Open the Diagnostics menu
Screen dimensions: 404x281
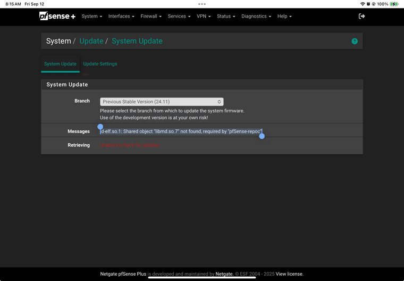(x=256, y=16)
